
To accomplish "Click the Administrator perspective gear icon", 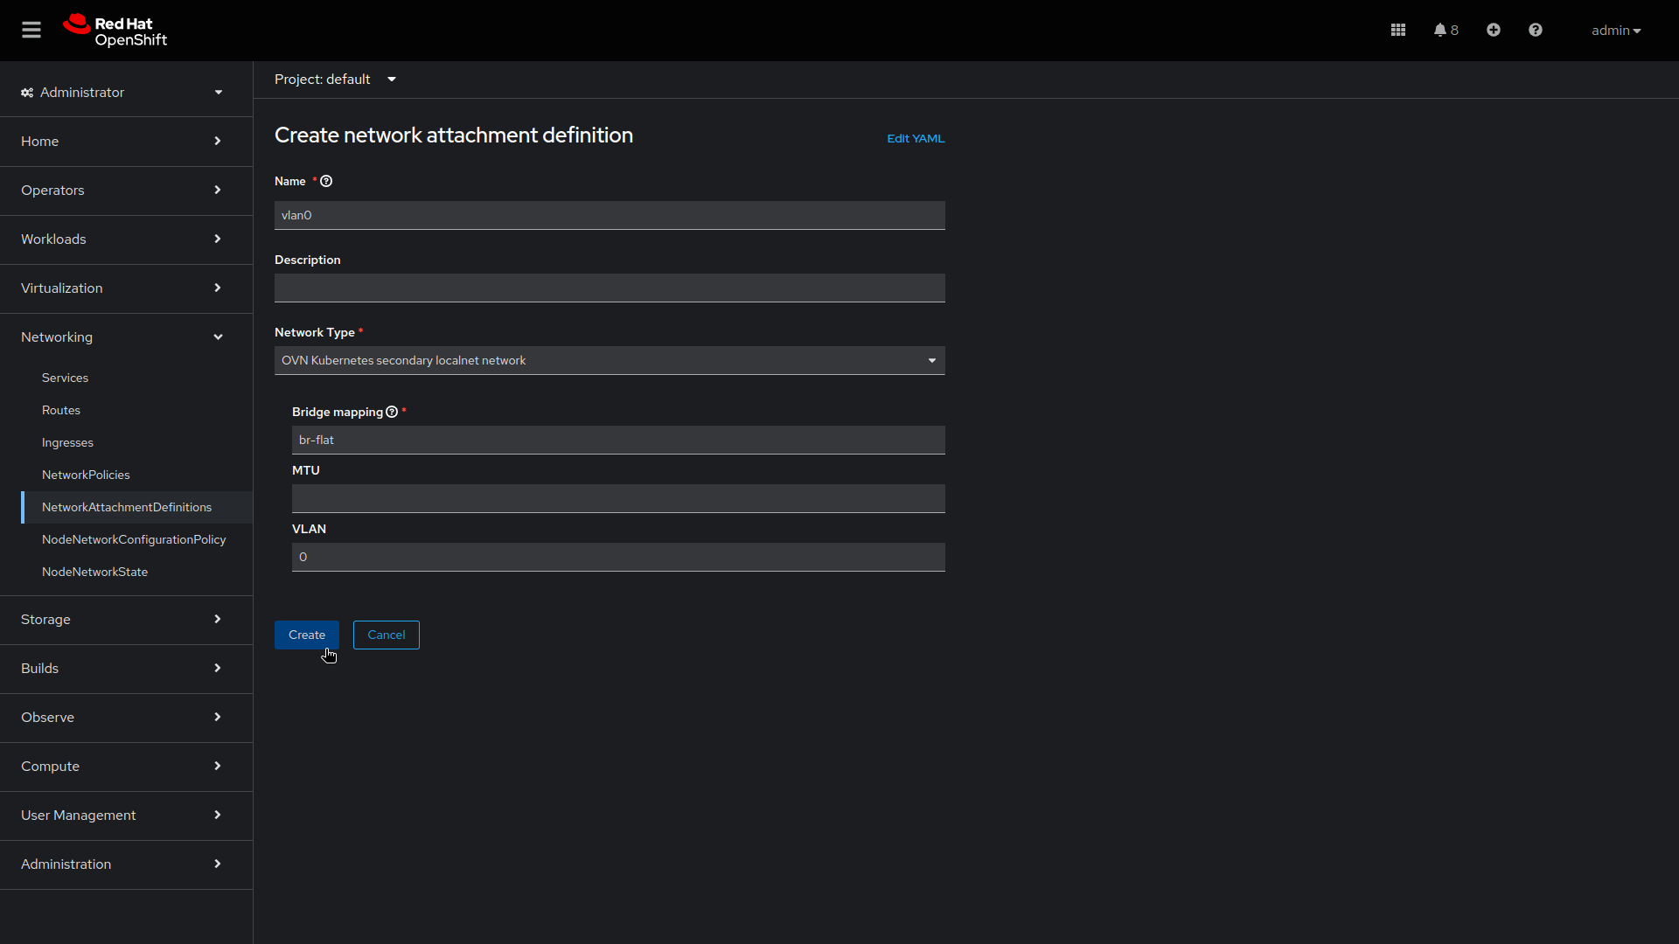I will [25, 92].
